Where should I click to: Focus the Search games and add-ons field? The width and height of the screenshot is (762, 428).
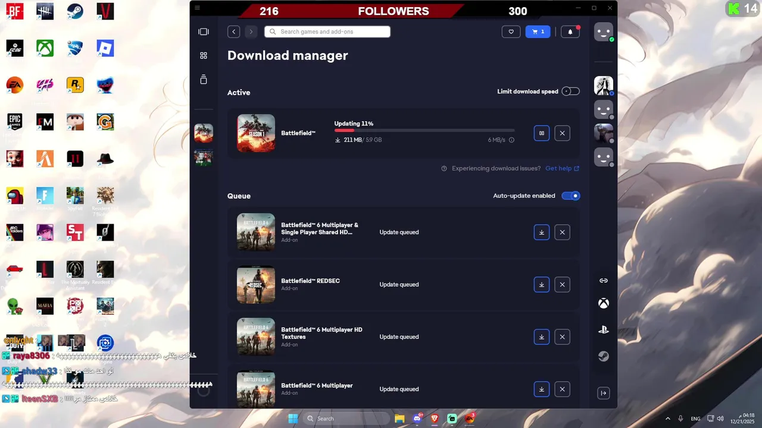pos(327,32)
